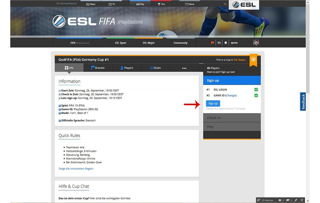Open Zeige die kompletten Regeln link
This screenshot has width=320, height=203.
(76, 169)
